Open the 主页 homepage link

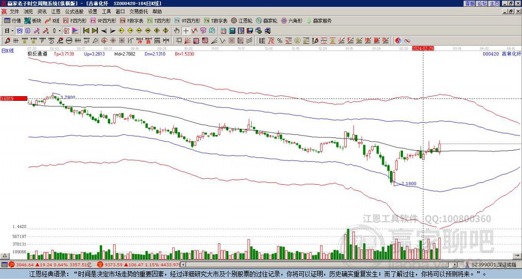point(494,4)
